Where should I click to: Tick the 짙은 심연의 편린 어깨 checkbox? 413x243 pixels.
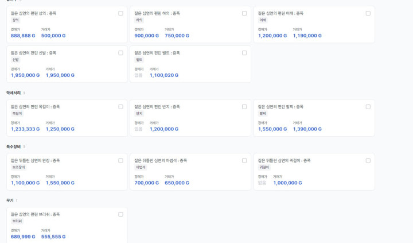click(x=368, y=13)
